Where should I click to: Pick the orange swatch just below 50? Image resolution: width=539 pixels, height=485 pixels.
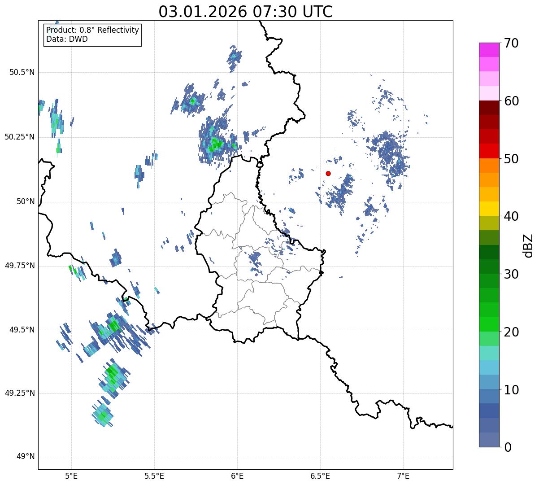point(492,166)
